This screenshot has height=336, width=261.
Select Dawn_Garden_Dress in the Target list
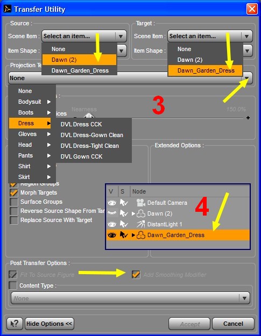(206, 70)
